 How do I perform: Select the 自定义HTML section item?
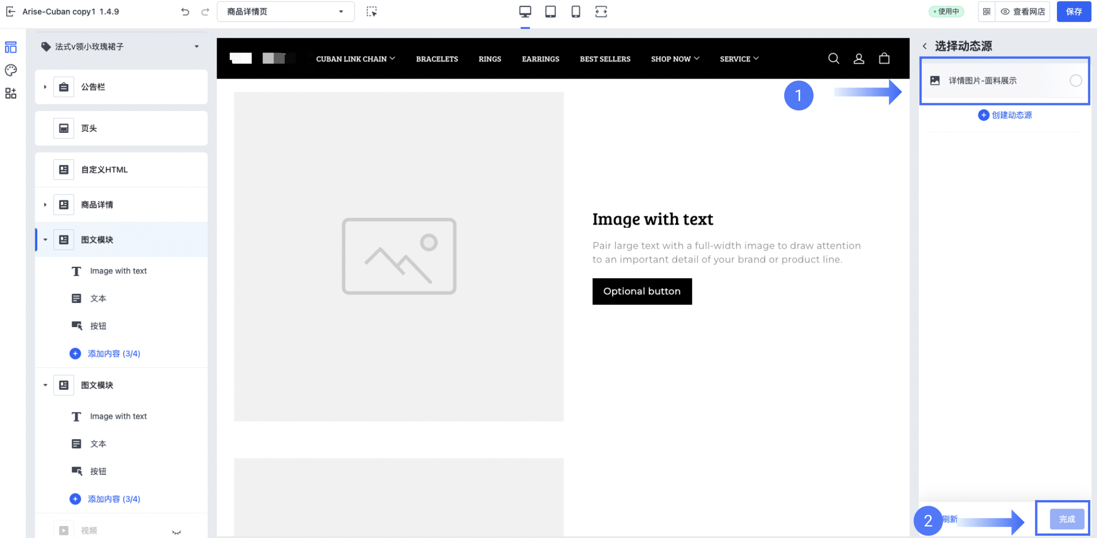[104, 170]
